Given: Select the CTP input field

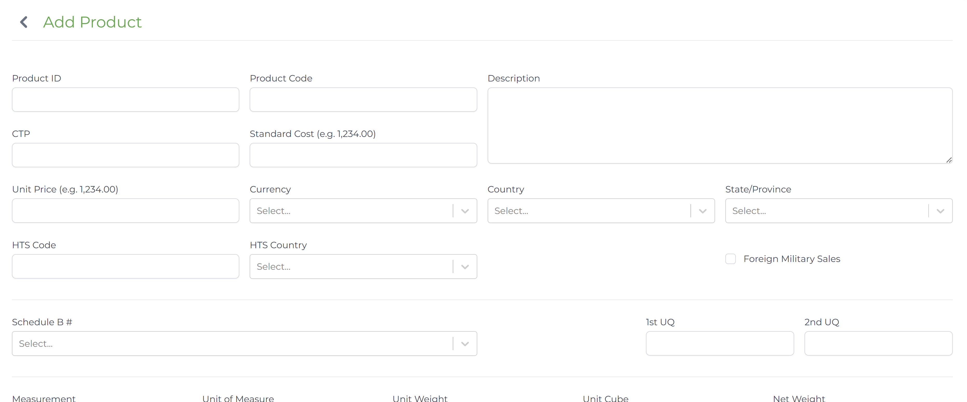Looking at the screenshot, I should coord(125,155).
